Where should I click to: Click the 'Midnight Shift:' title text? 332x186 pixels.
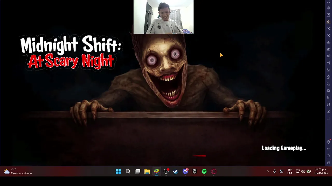(x=71, y=44)
